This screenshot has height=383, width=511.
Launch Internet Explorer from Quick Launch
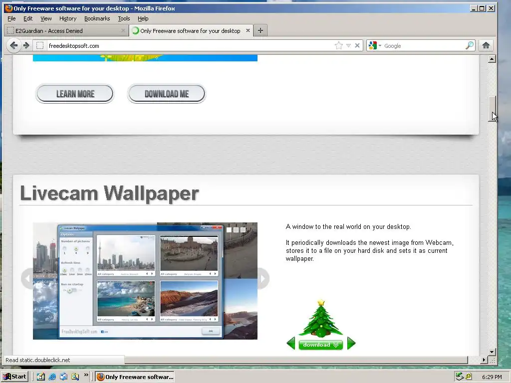(52, 377)
